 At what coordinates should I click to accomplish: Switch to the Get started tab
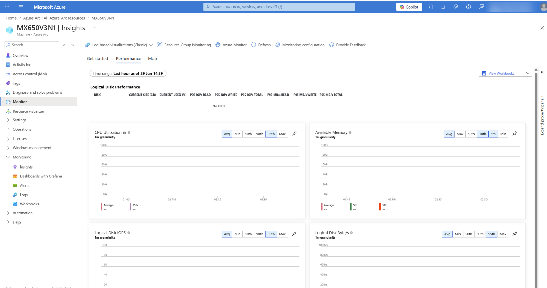coord(97,59)
